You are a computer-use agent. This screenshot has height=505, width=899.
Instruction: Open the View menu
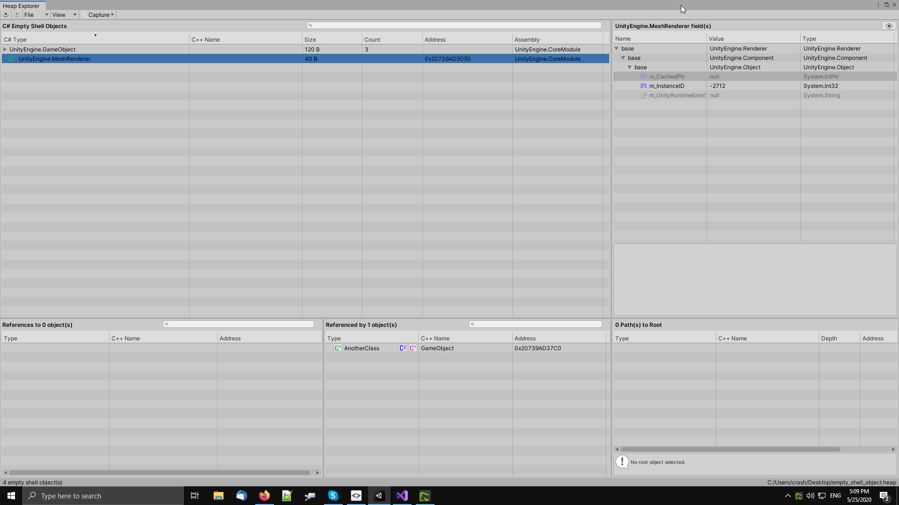(59, 15)
